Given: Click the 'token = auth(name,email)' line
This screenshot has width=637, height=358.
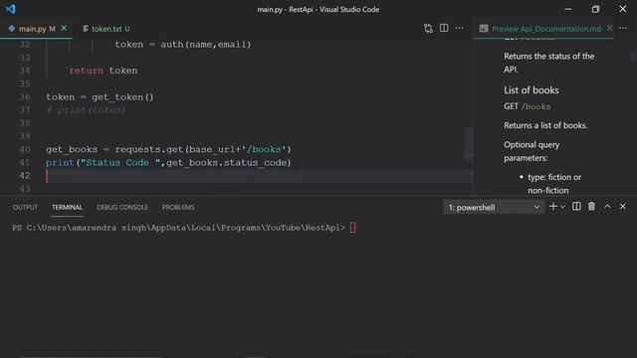Looking at the screenshot, I should click(x=183, y=45).
